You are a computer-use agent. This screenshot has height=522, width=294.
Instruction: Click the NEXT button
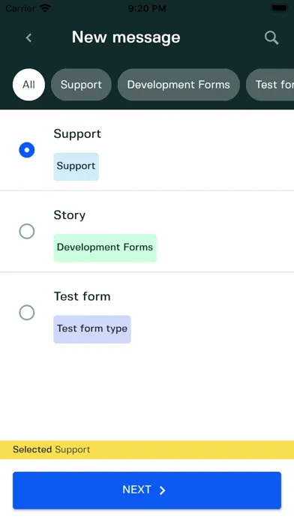(x=147, y=490)
